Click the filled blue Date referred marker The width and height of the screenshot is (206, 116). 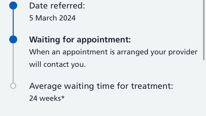click(13, 5)
